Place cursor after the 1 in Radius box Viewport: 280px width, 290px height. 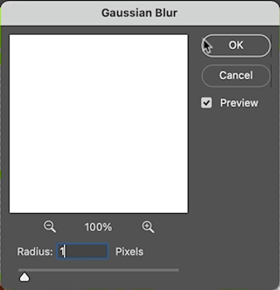pos(65,252)
